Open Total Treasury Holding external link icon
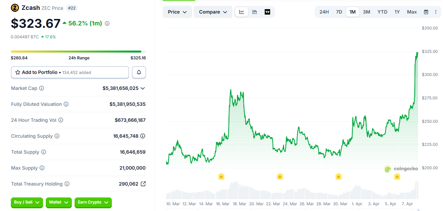 143,184
